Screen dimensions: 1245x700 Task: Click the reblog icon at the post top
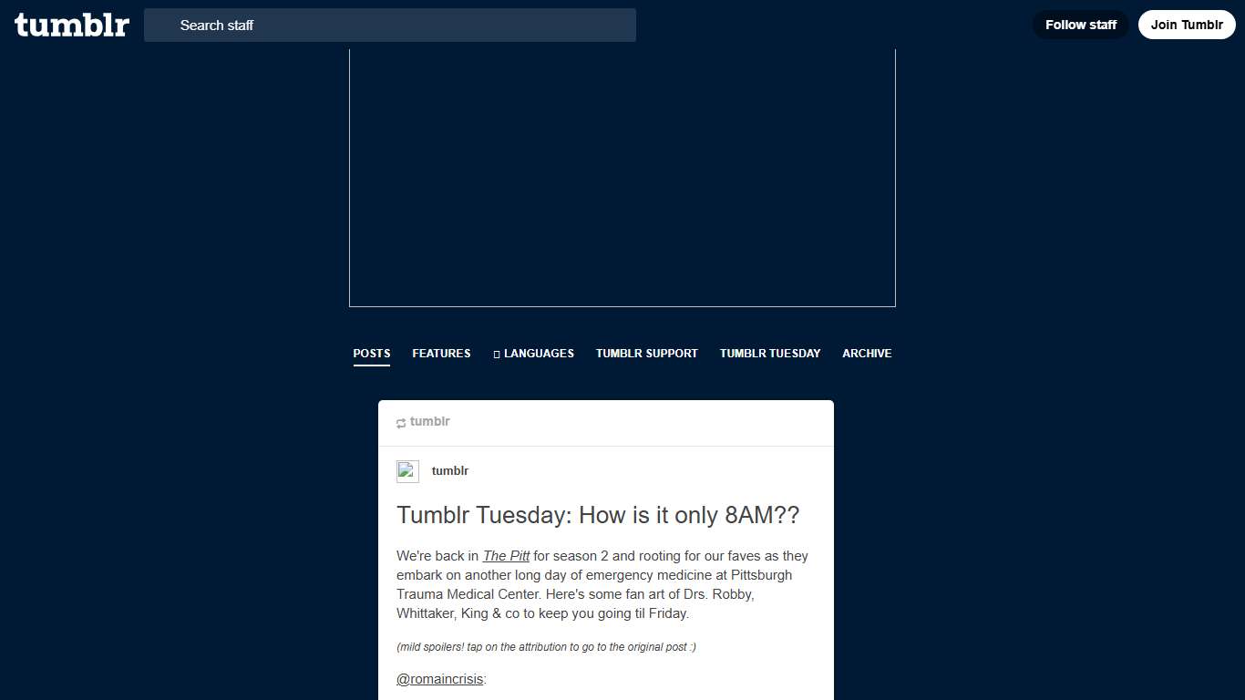(401, 422)
